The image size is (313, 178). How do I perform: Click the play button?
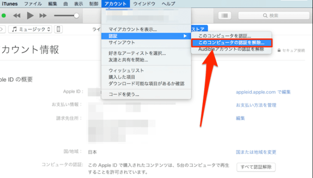pyautogui.click(x=31, y=15)
